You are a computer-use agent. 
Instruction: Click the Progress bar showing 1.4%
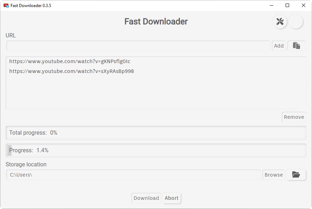pos(156,150)
